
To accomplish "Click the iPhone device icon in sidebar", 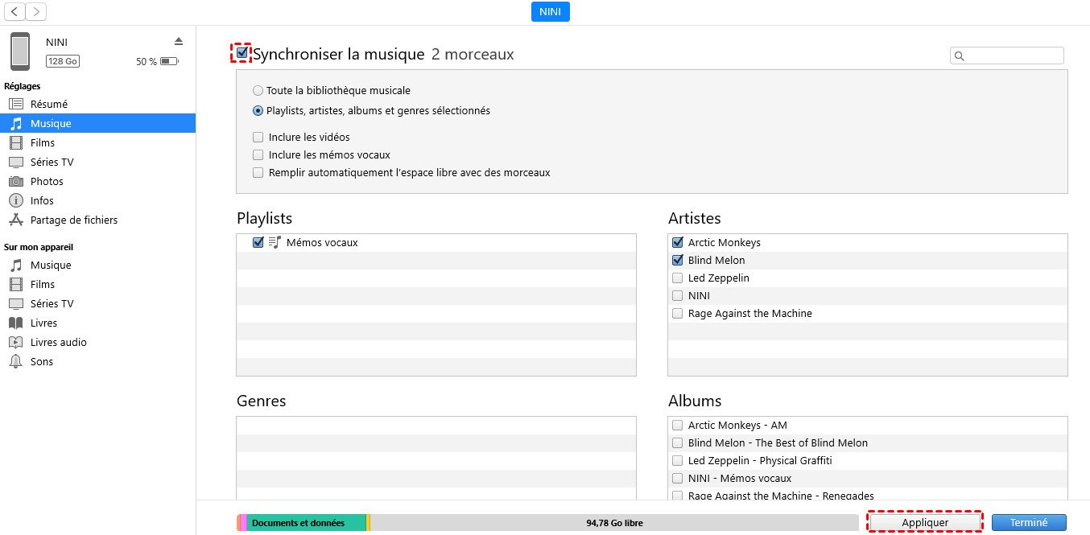I will click(20, 51).
